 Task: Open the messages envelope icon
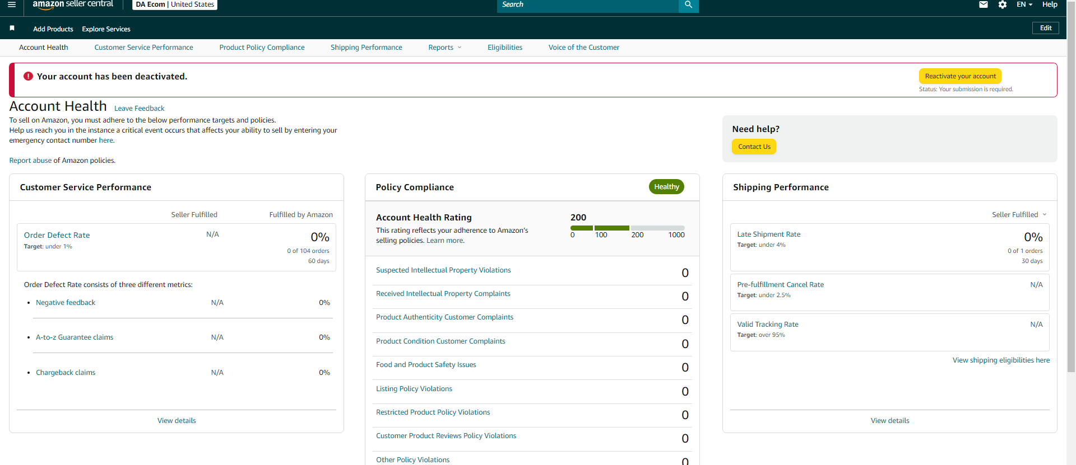[984, 4]
